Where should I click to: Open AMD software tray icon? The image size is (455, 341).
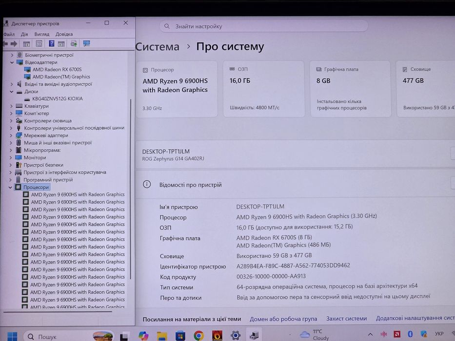(x=396, y=334)
